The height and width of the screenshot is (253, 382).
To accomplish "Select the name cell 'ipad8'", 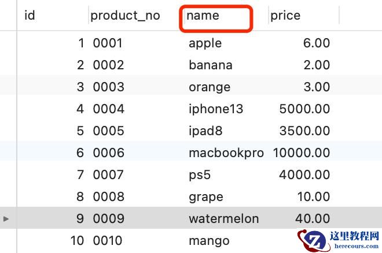I will (x=205, y=131).
